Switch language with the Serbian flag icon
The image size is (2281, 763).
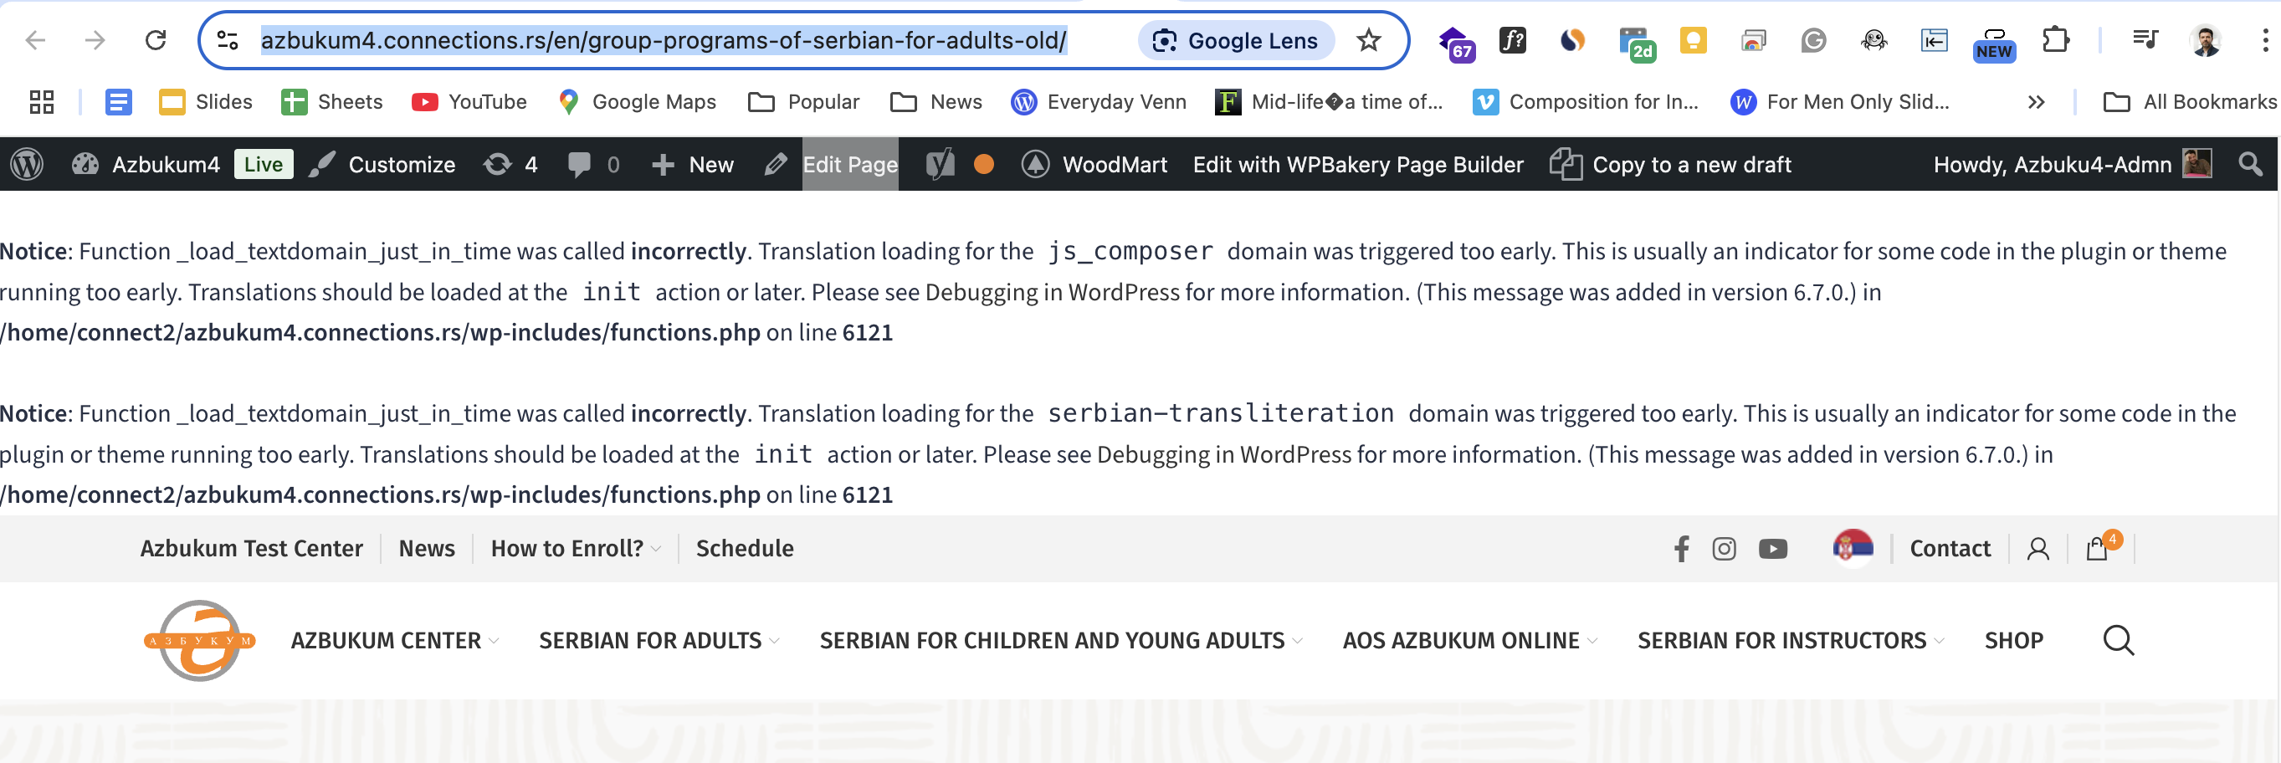[x=1853, y=548]
